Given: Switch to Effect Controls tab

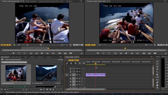Looking at the screenshot, I should pyautogui.click(x=31, y=1).
